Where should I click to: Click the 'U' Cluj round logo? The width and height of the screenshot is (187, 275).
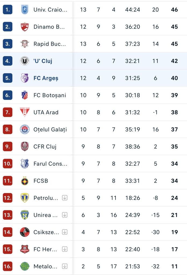point(24,61)
